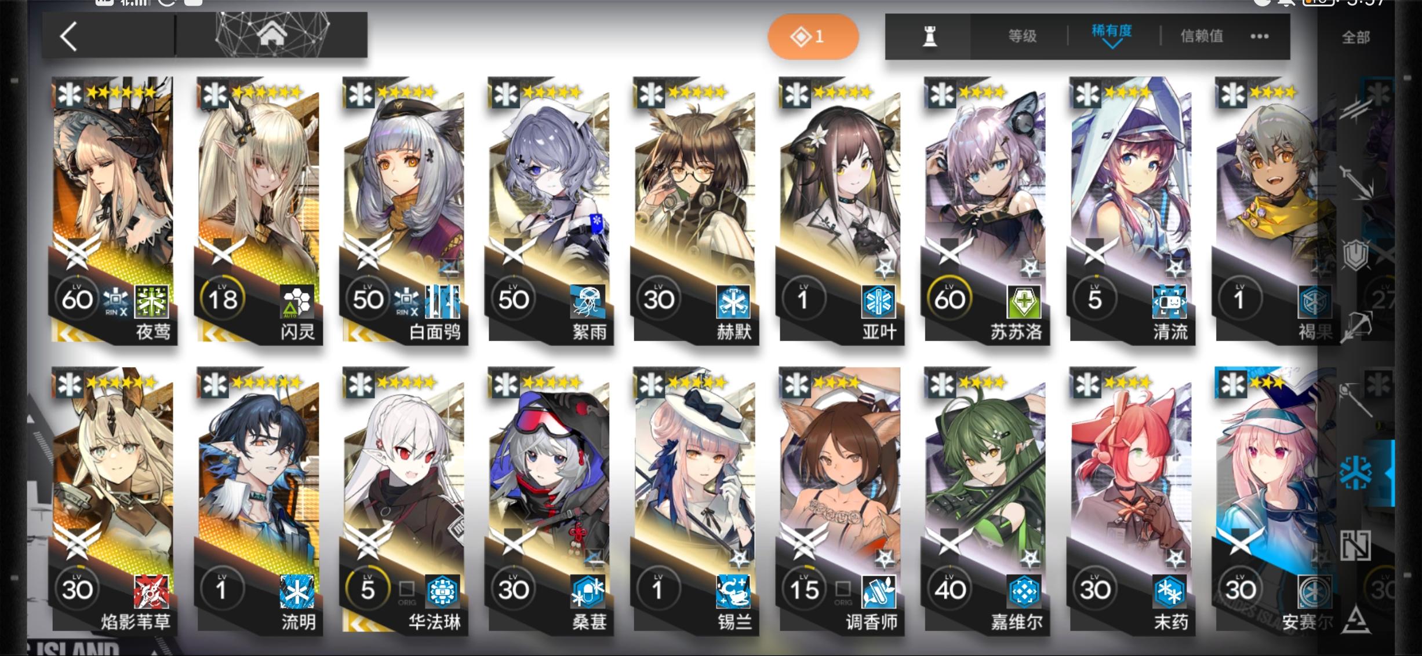
Task: Sort operators by 等级 level
Action: coord(1023,36)
